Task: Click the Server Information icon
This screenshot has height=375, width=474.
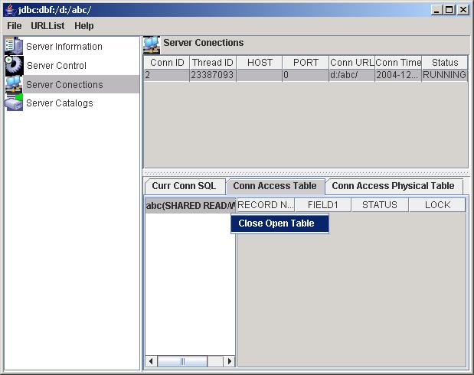Action: [15, 46]
